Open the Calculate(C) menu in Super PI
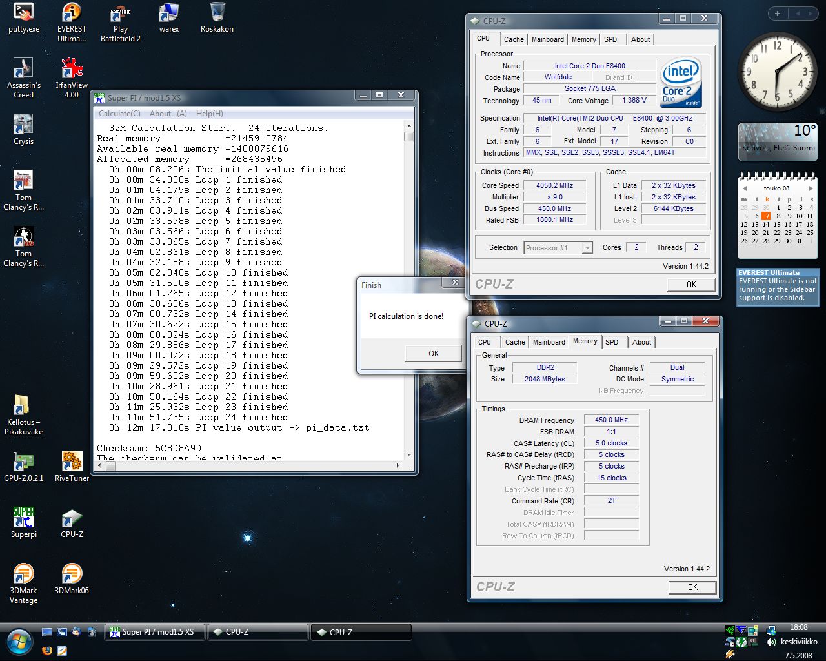Image resolution: width=826 pixels, height=661 pixels. [119, 113]
